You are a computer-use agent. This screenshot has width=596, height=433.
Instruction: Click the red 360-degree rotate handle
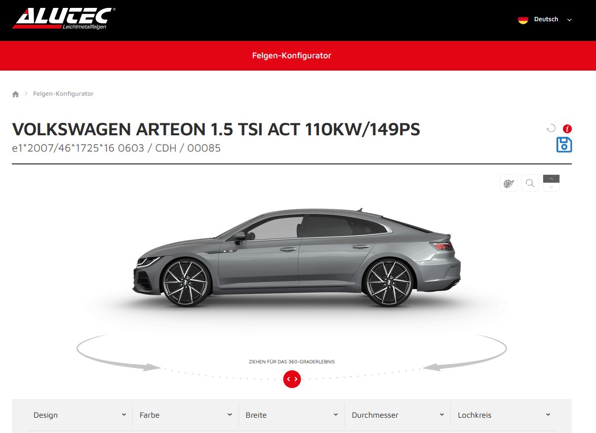tap(292, 379)
